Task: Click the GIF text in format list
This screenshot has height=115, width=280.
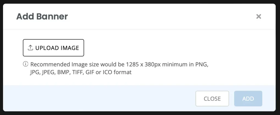Action: (x=90, y=73)
